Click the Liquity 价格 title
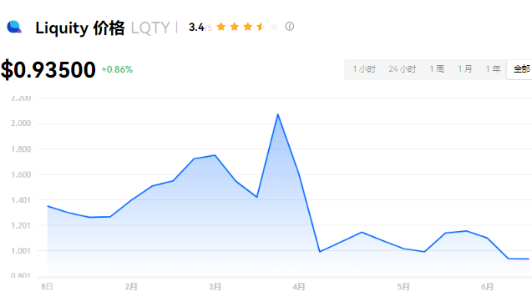532x307 pixels. coord(80,28)
